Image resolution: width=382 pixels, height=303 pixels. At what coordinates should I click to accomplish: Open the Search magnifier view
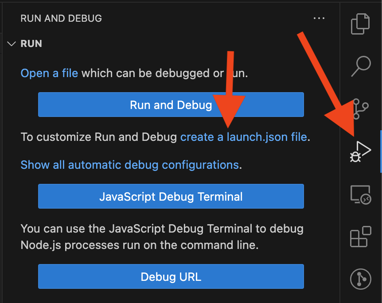360,66
